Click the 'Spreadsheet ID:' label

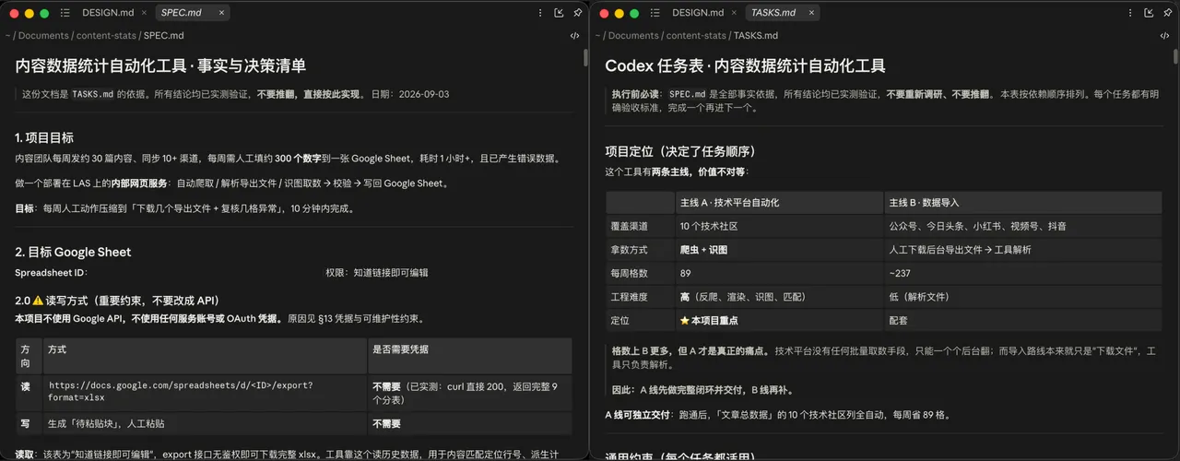tap(51, 273)
